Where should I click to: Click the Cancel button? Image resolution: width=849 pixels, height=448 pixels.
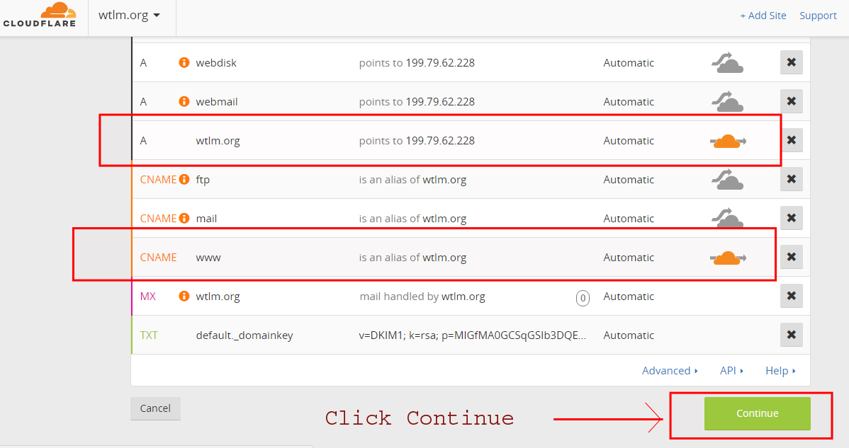(x=155, y=408)
